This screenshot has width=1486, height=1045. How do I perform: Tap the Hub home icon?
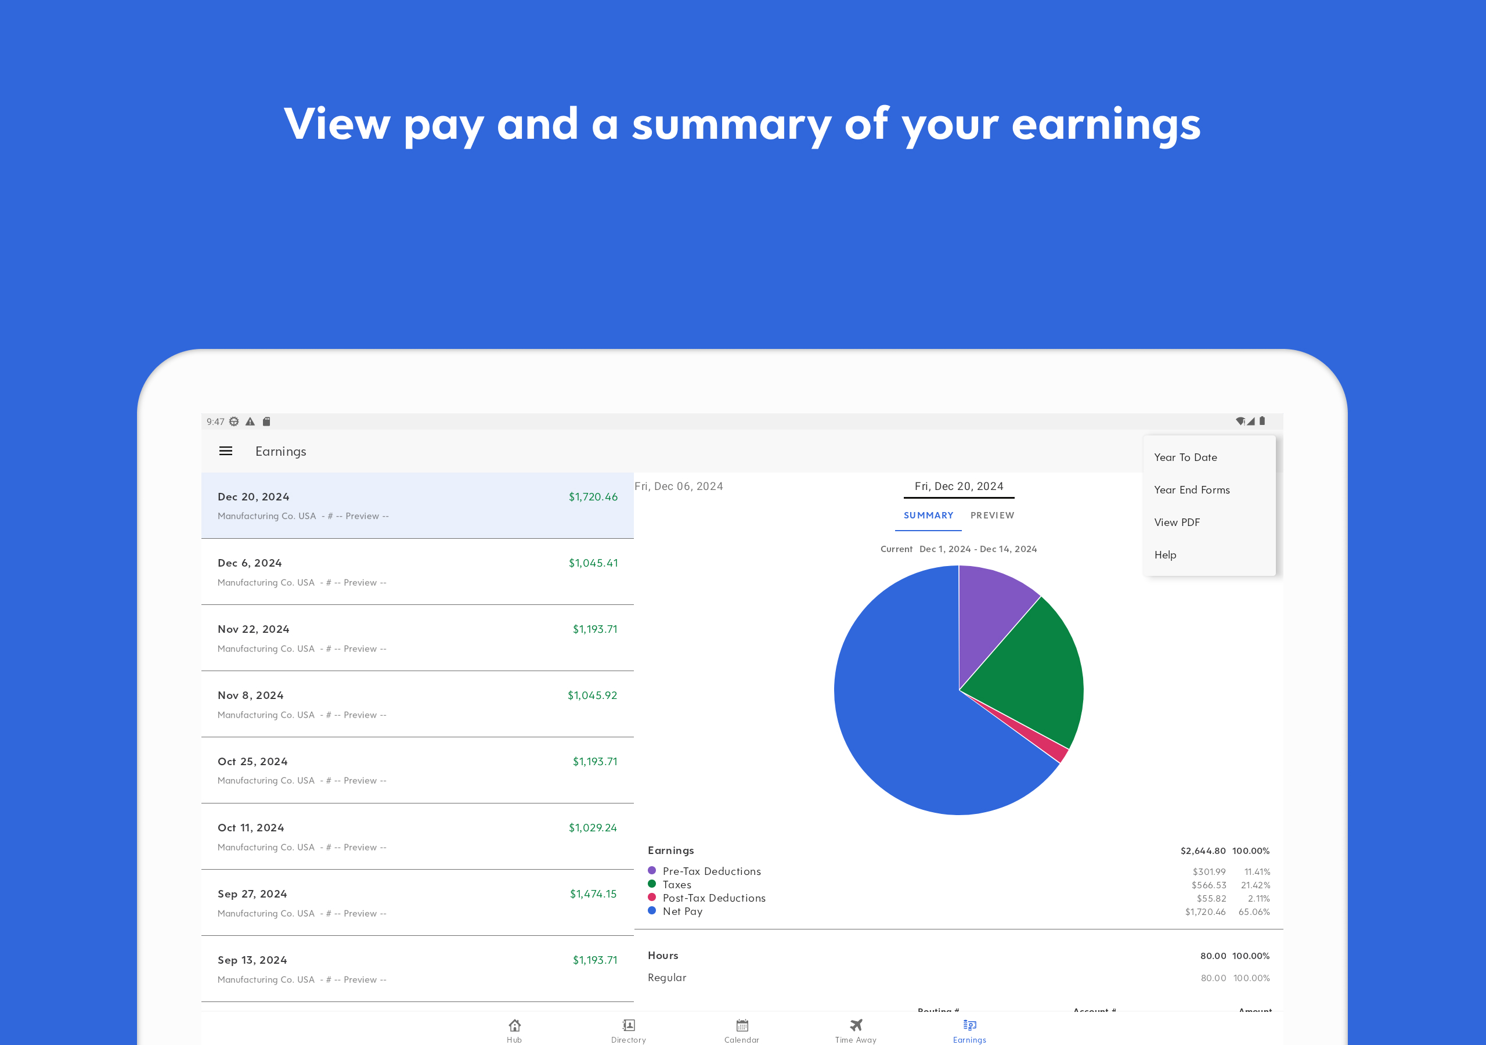[x=514, y=1026]
